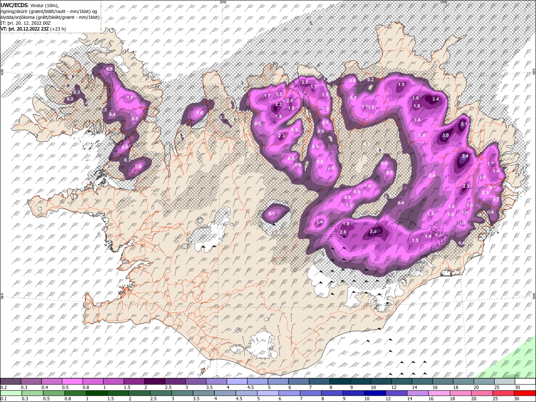Click the 15W longitude label
The width and height of the screenshot is (536, 402).
[x=443, y=2]
